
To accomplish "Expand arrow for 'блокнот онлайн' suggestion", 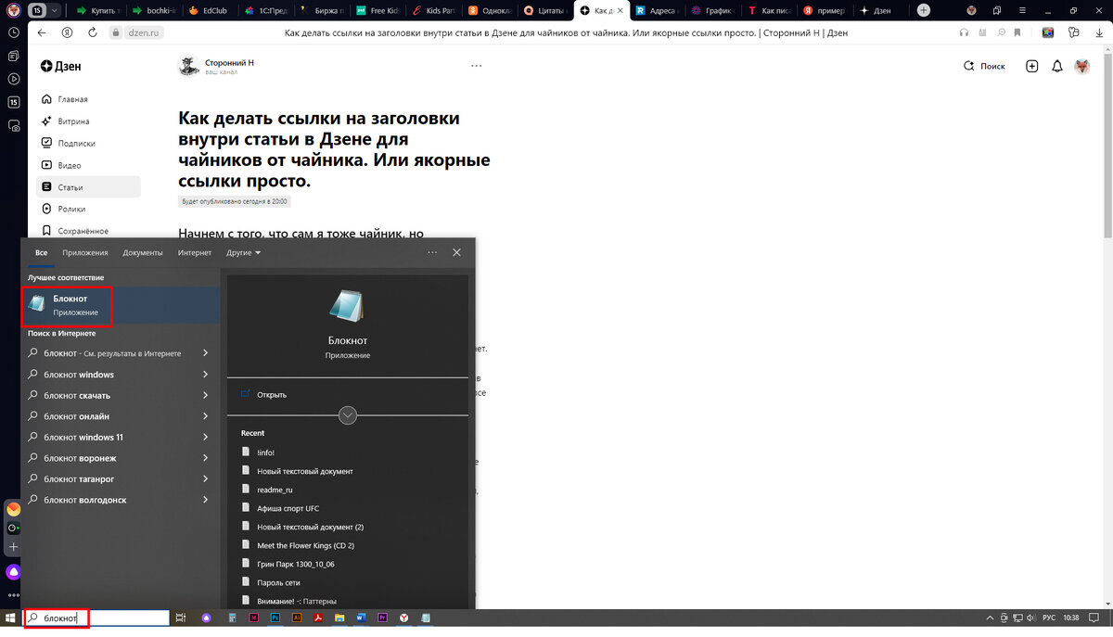I will [x=205, y=416].
